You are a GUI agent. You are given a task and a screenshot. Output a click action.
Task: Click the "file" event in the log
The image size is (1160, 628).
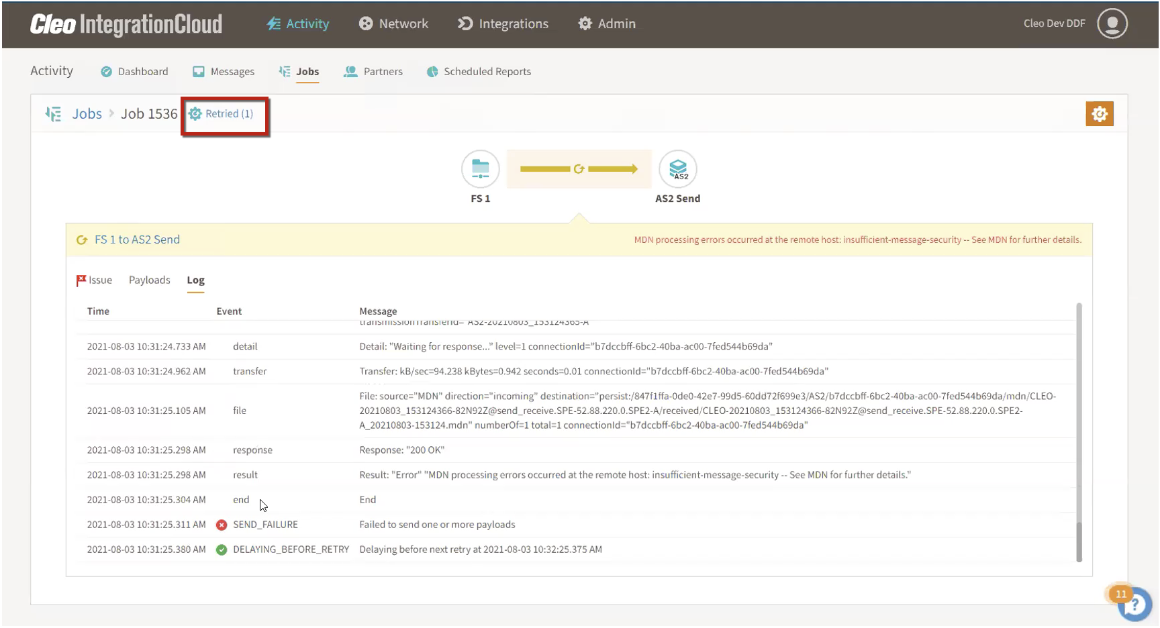tap(240, 411)
